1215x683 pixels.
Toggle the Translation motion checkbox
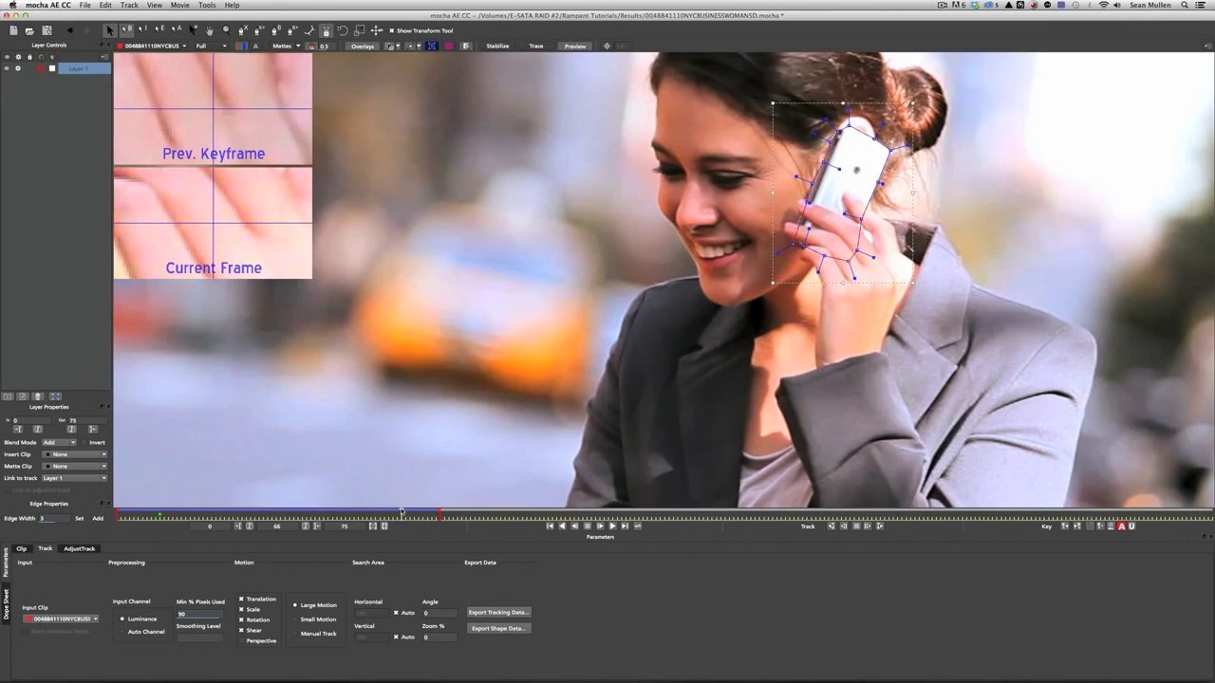pos(241,599)
